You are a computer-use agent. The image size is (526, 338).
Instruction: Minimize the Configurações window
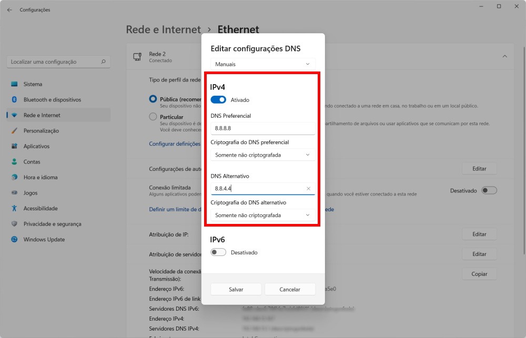click(481, 6)
